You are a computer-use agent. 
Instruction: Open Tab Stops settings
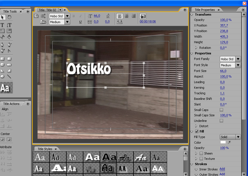coord(120,22)
